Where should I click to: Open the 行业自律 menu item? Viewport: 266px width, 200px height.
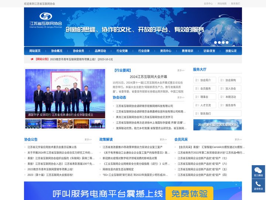144,51
